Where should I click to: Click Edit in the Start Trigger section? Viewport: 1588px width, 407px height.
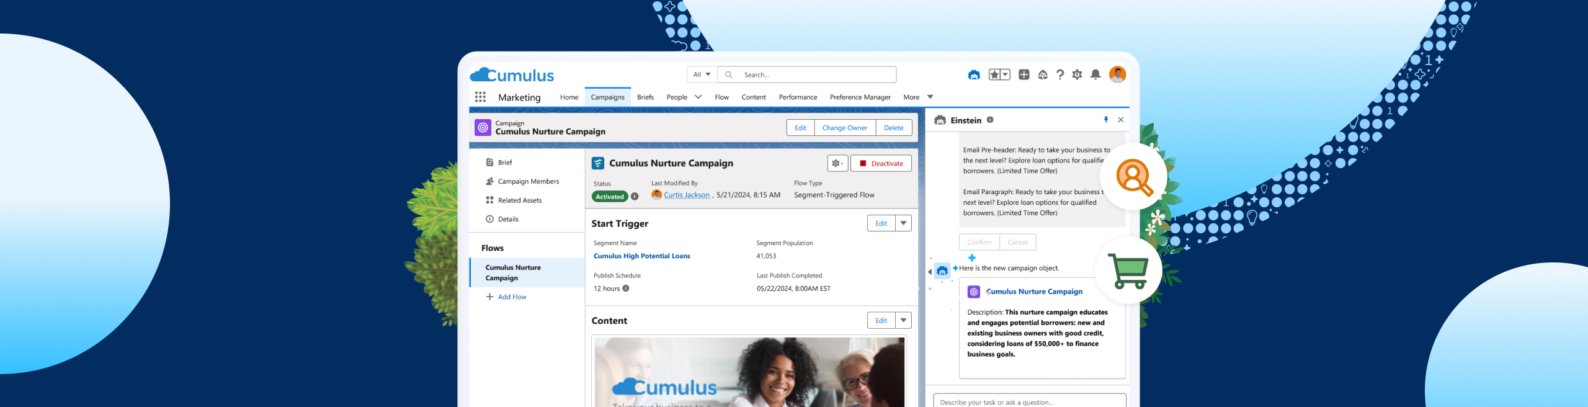click(x=881, y=223)
